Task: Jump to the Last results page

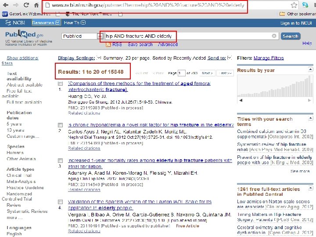Action: coord(225,73)
